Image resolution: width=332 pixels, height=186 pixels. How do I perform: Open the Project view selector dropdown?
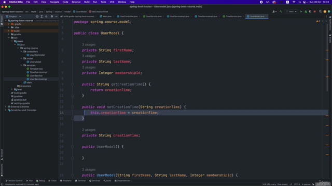coord(13,16)
